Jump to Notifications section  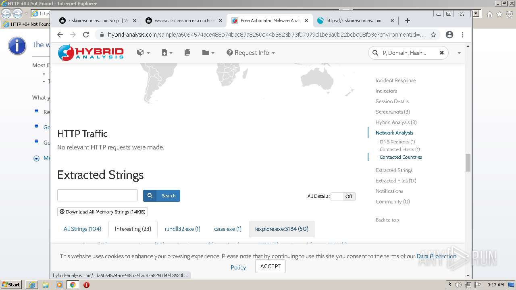389,191
